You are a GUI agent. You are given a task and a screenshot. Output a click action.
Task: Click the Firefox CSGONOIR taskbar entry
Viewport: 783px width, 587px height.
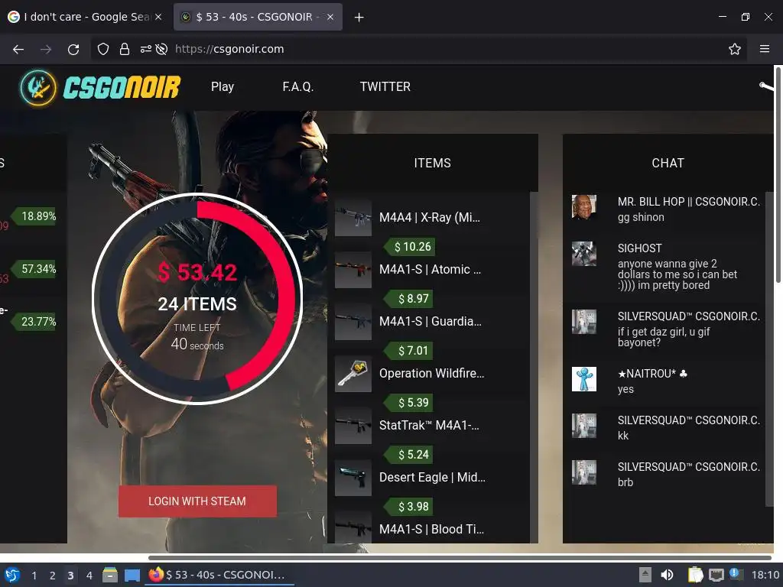pos(219,575)
